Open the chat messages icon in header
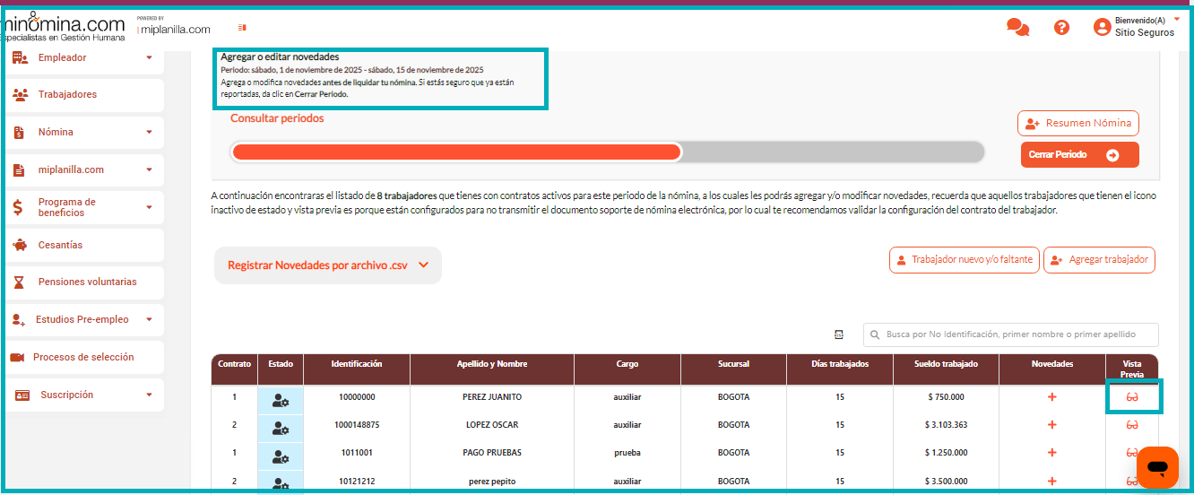The width and height of the screenshot is (1194, 495). (x=1017, y=28)
